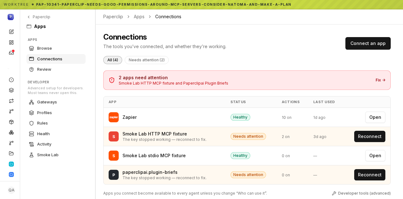Viewport: 403px width, 199px height.
Task: Open Developer tools (advanced) link
Action: pos(361,193)
